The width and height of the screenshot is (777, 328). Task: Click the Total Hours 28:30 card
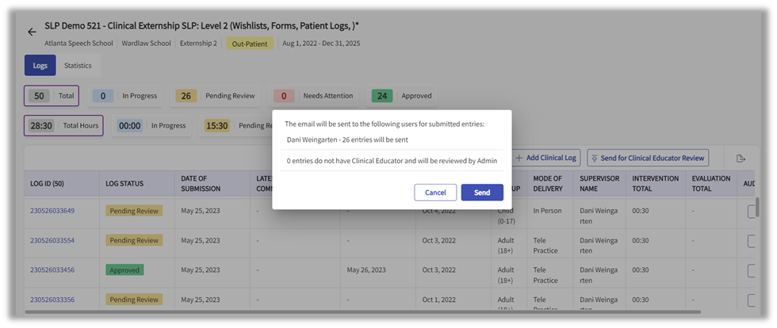click(x=63, y=125)
